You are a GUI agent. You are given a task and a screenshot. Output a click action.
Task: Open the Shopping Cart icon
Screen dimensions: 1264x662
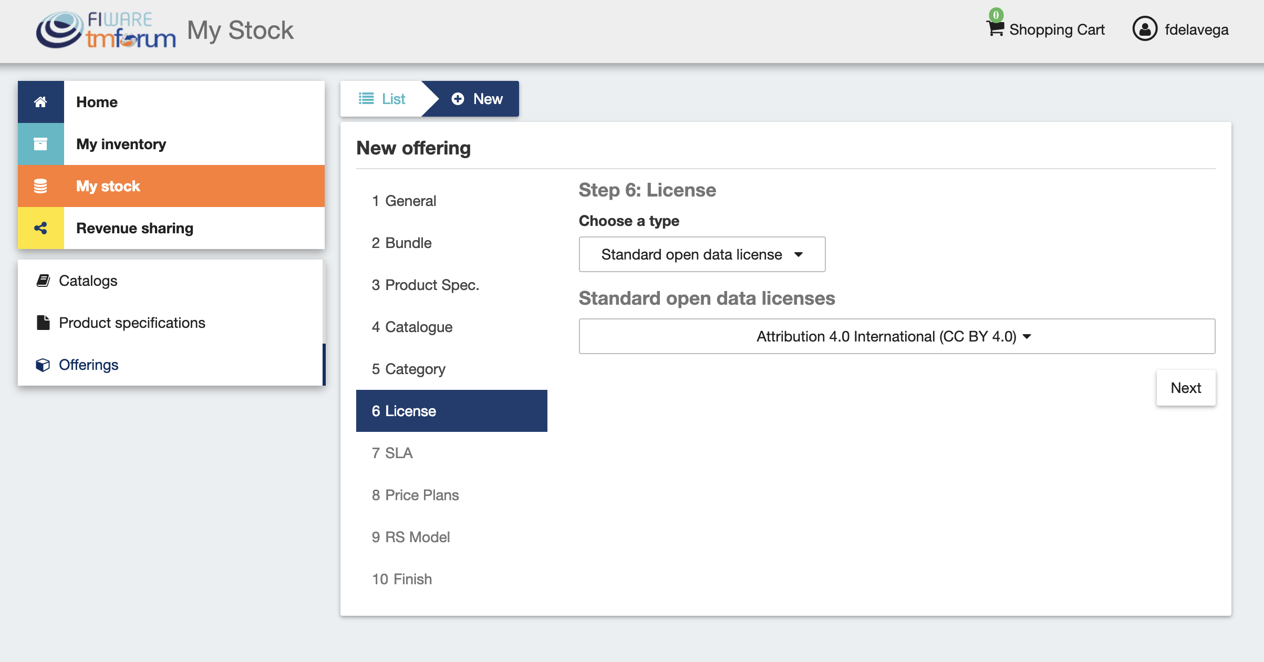(995, 28)
